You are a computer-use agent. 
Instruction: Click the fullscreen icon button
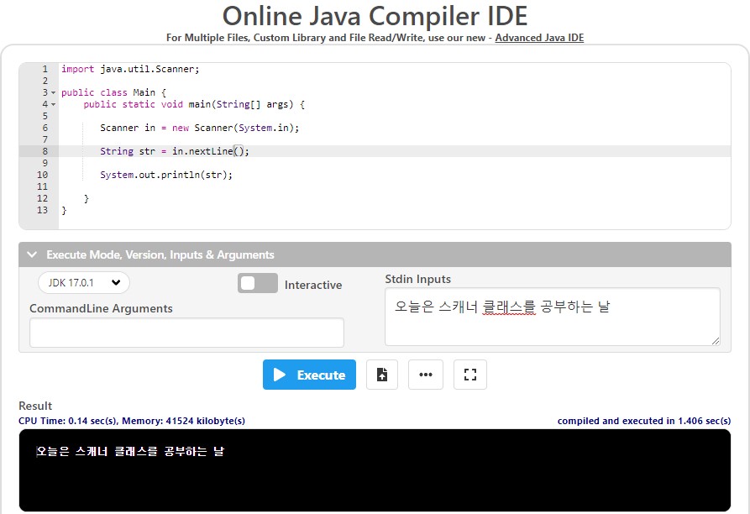point(470,375)
